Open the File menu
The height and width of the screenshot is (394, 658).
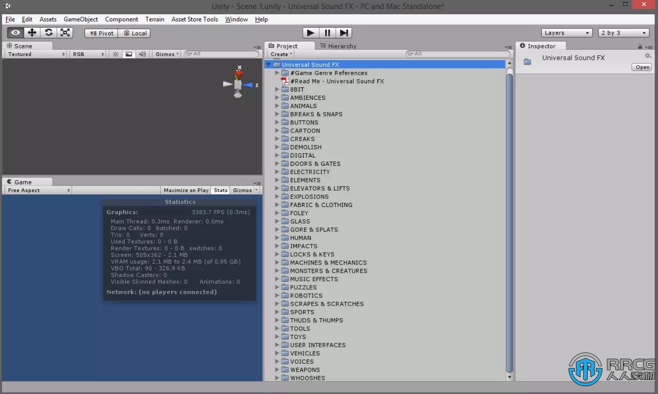coord(10,19)
